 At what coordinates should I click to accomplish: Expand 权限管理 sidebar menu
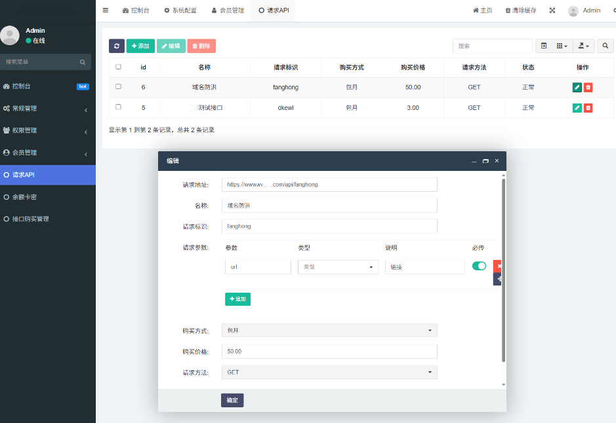click(x=47, y=130)
